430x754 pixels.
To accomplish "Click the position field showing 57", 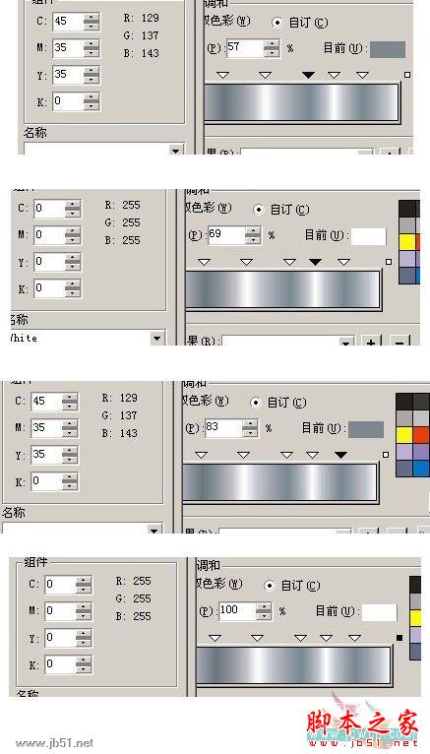I will click(x=246, y=48).
